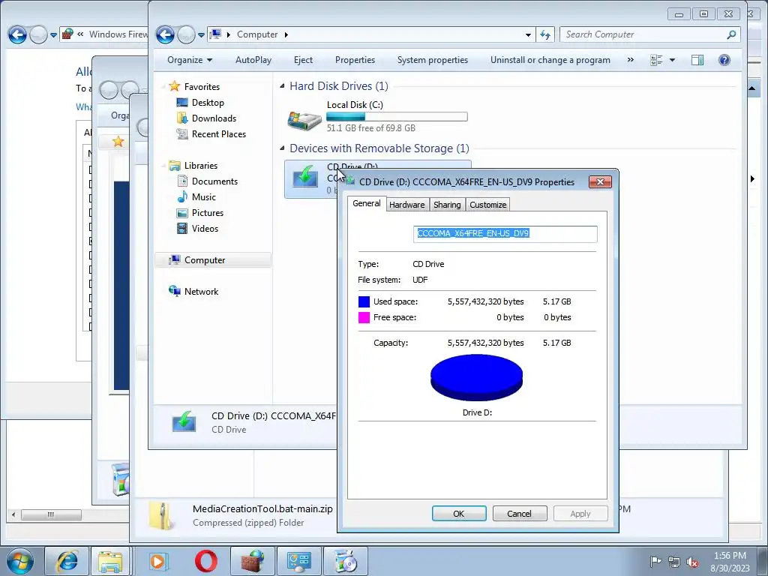Open the Pictures library
The image size is (768, 576).
pyautogui.click(x=207, y=212)
